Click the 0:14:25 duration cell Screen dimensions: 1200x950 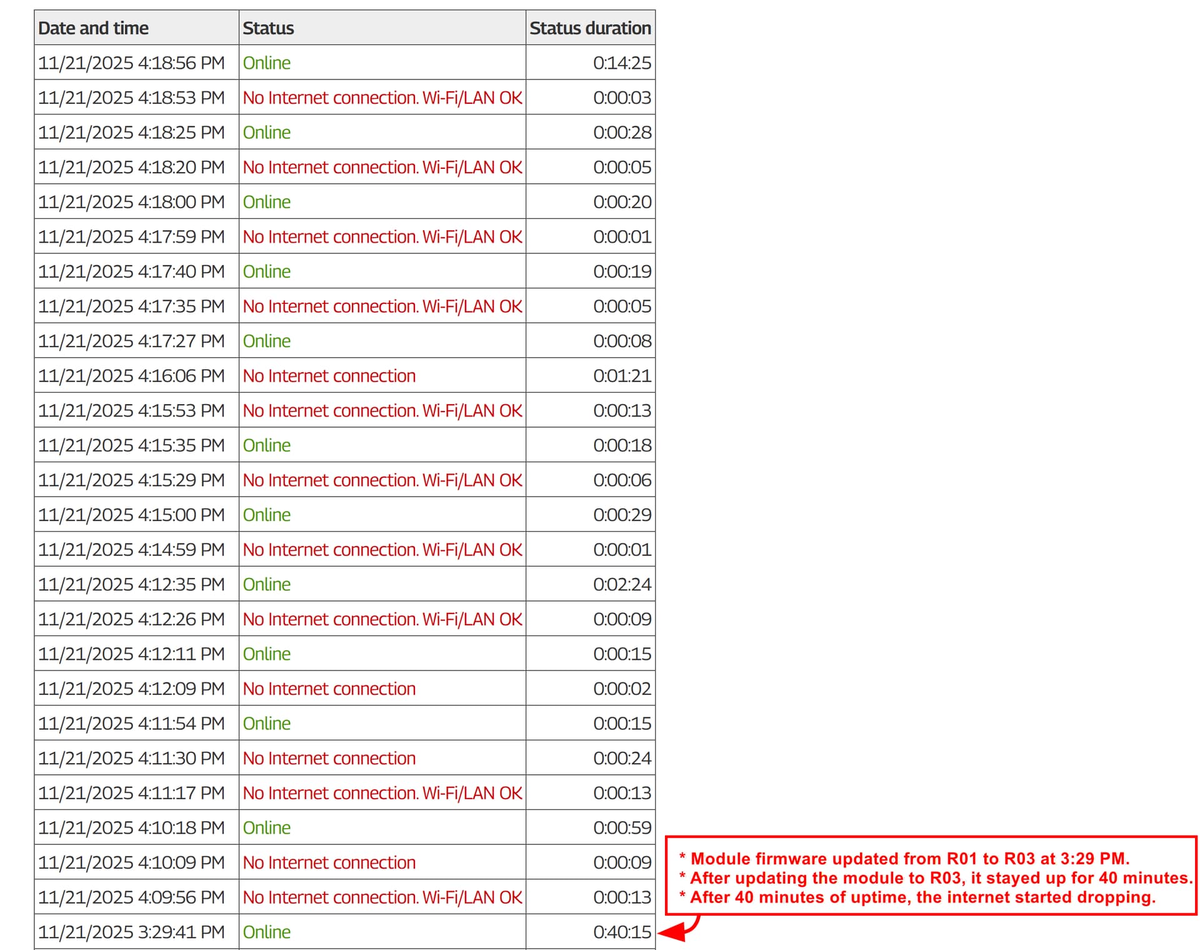pyautogui.click(x=621, y=63)
